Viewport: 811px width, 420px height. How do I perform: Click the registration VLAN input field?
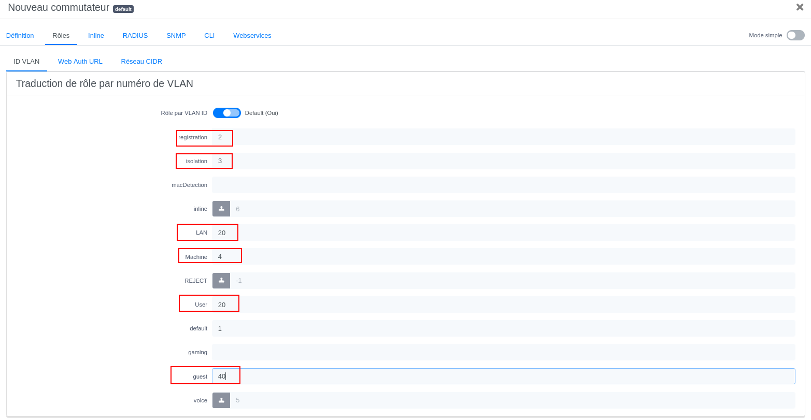tap(504, 137)
